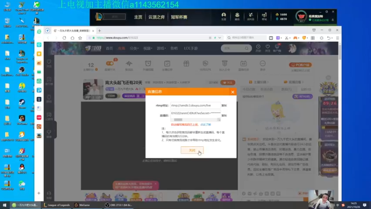Viewport: 371px width, 209px height.
Task: Open 冠军杯赛 tab in League client
Action: coord(179,17)
